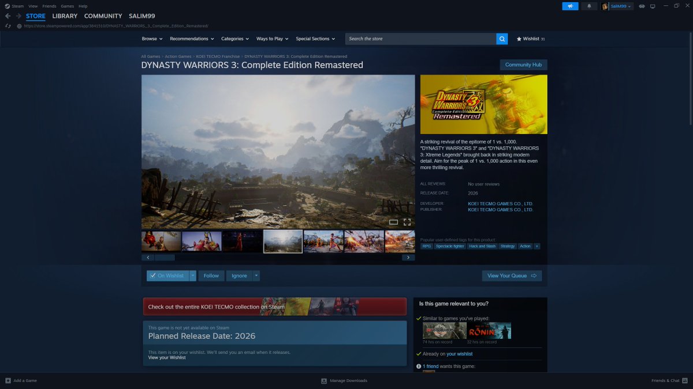This screenshot has height=389, width=693.
Task: Open the Browse dropdown menu
Action: click(x=152, y=39)
